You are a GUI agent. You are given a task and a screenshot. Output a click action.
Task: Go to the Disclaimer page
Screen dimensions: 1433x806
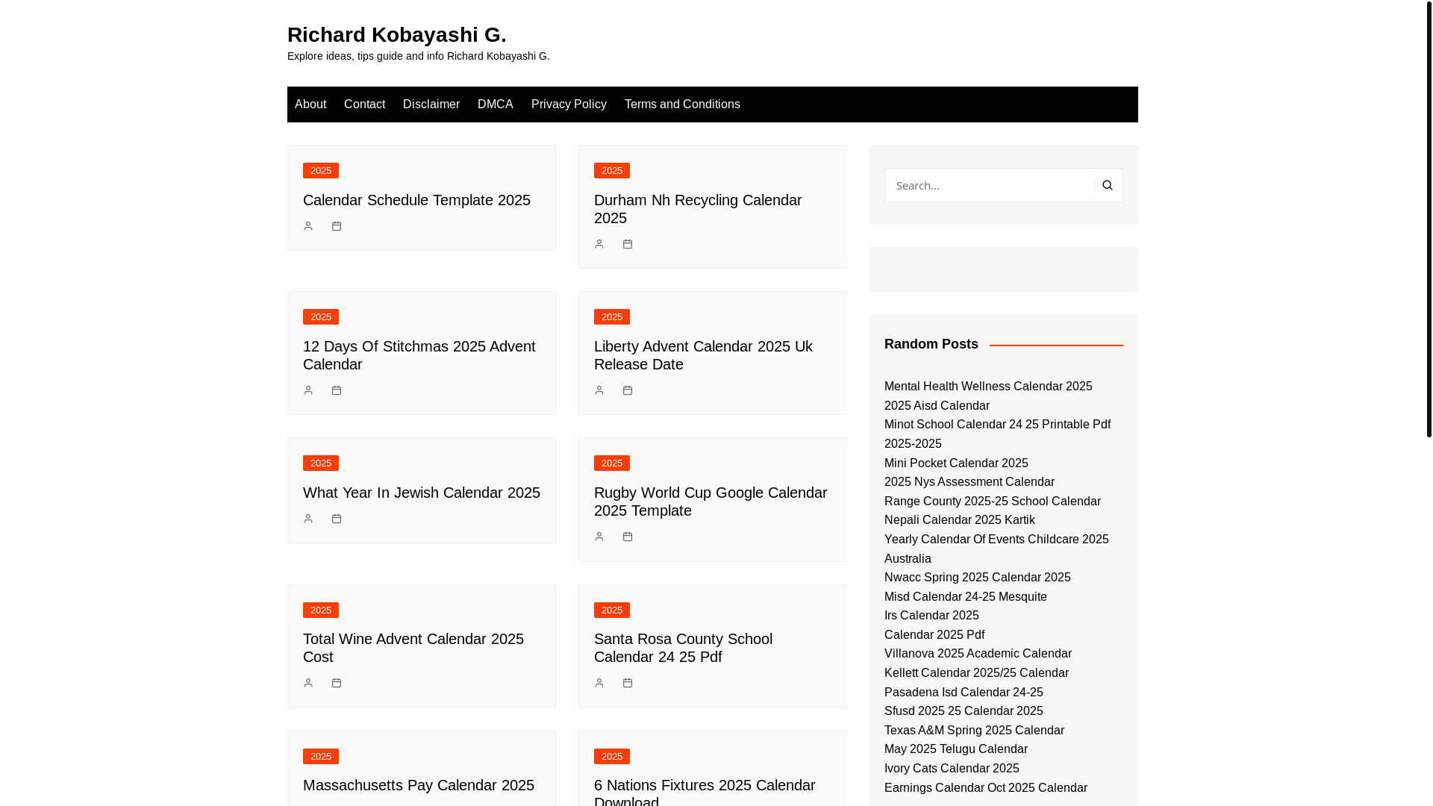(431, 104)
